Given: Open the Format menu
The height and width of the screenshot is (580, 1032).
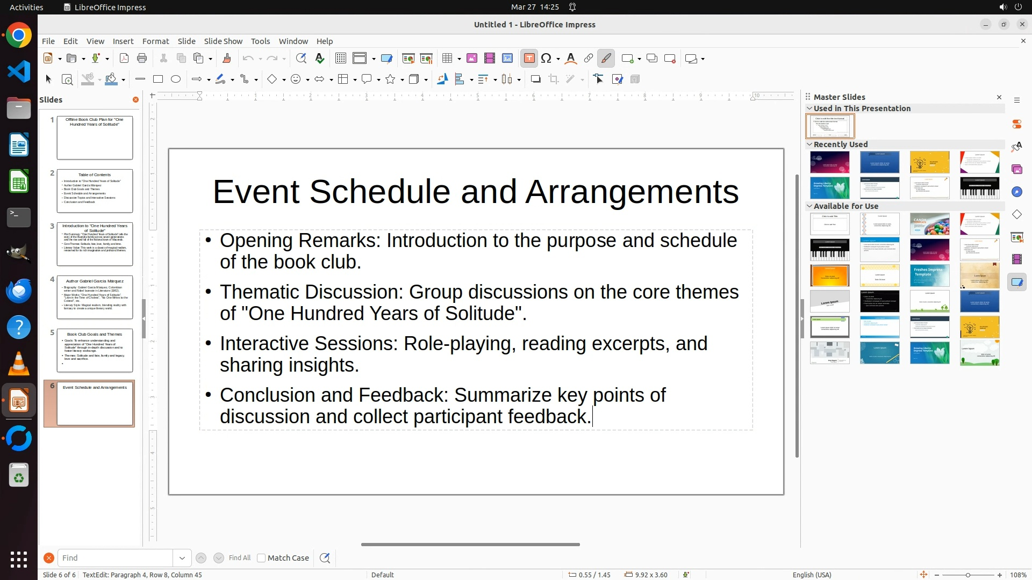Looking at the screenshot, I should point(155,41).
